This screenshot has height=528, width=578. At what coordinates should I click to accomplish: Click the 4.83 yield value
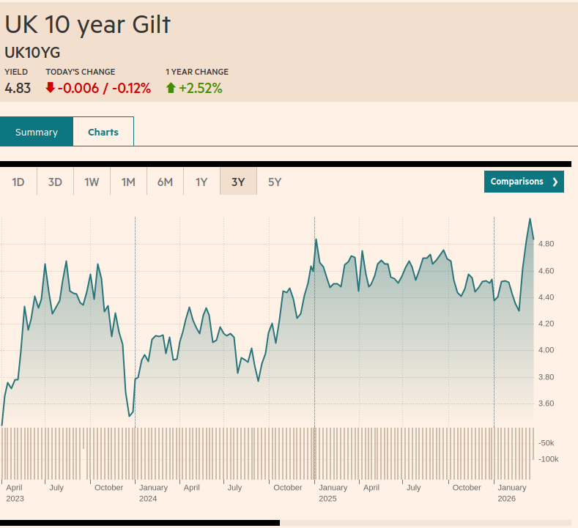click(x=18, y=88)
